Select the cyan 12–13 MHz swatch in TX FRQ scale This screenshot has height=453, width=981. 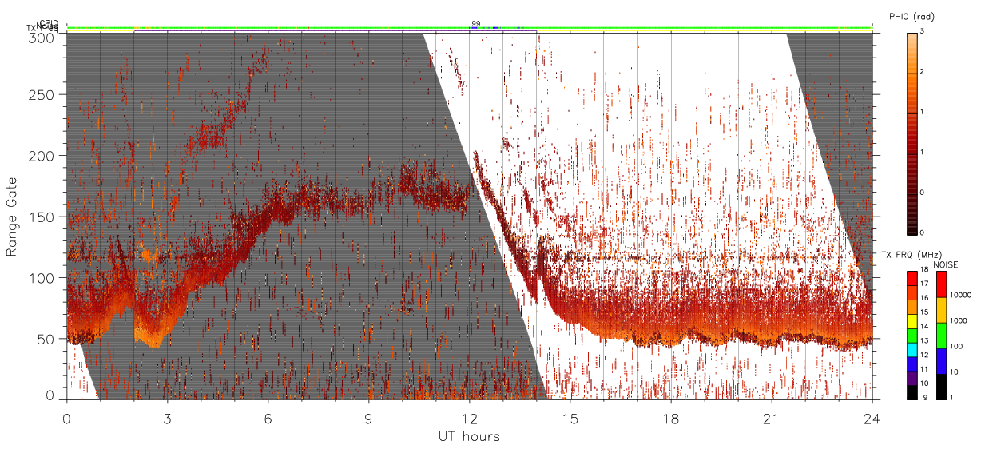pos(911,348)
